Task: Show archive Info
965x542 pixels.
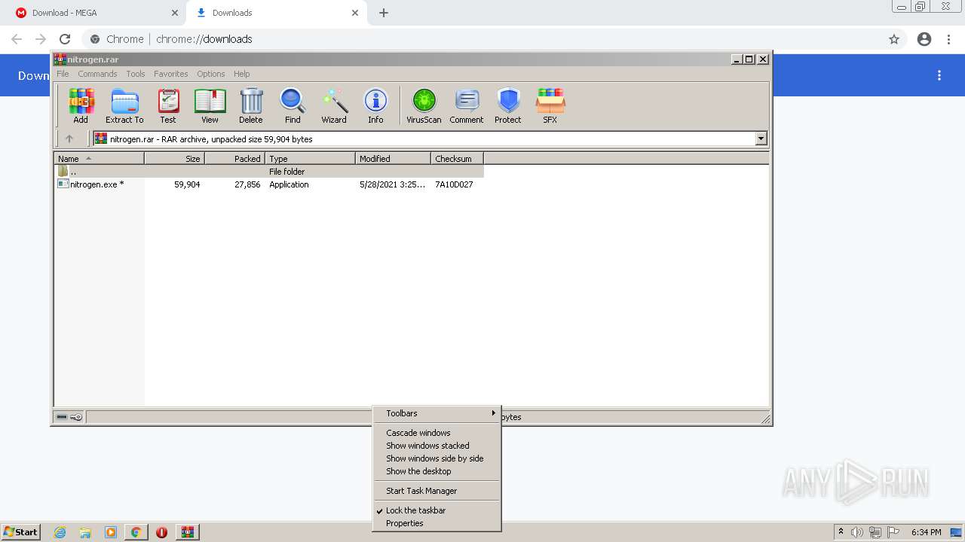Action: 375,106
